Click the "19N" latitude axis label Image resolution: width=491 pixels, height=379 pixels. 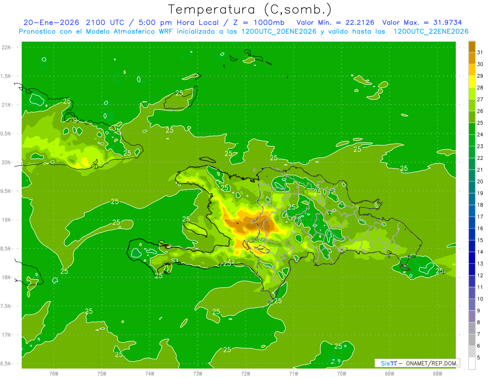tap(6, 220)
